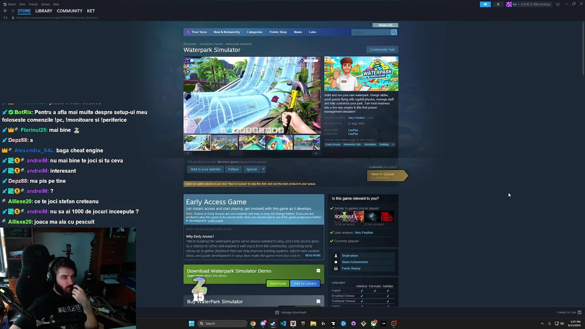The image size is (585, 329).
Task: Click the store page vertical scrollbar
Action: tap(582, 48)
